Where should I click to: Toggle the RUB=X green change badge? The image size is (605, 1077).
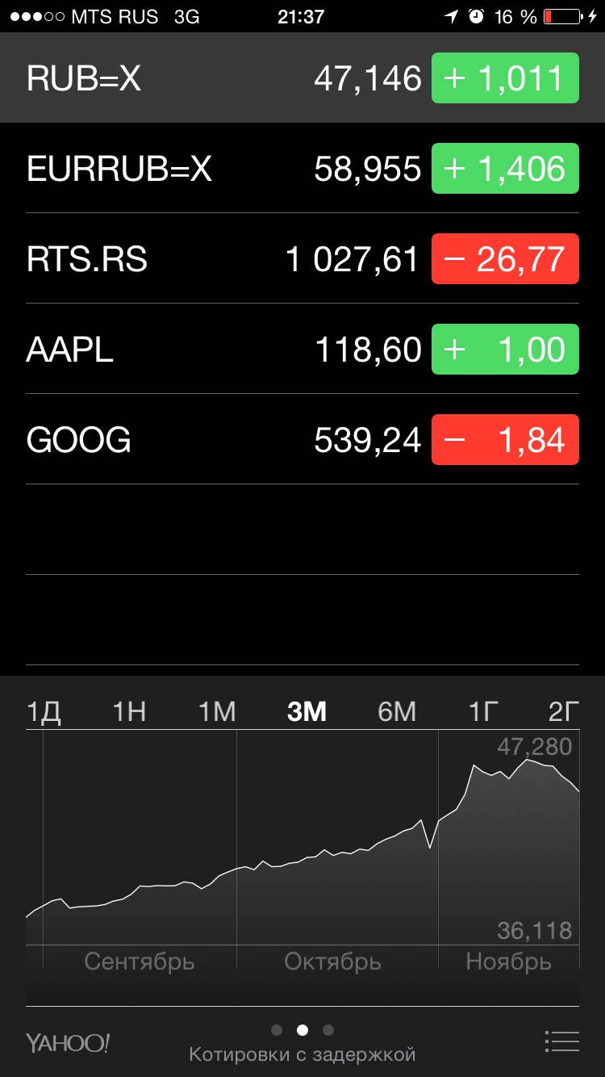tap(506, 78)
